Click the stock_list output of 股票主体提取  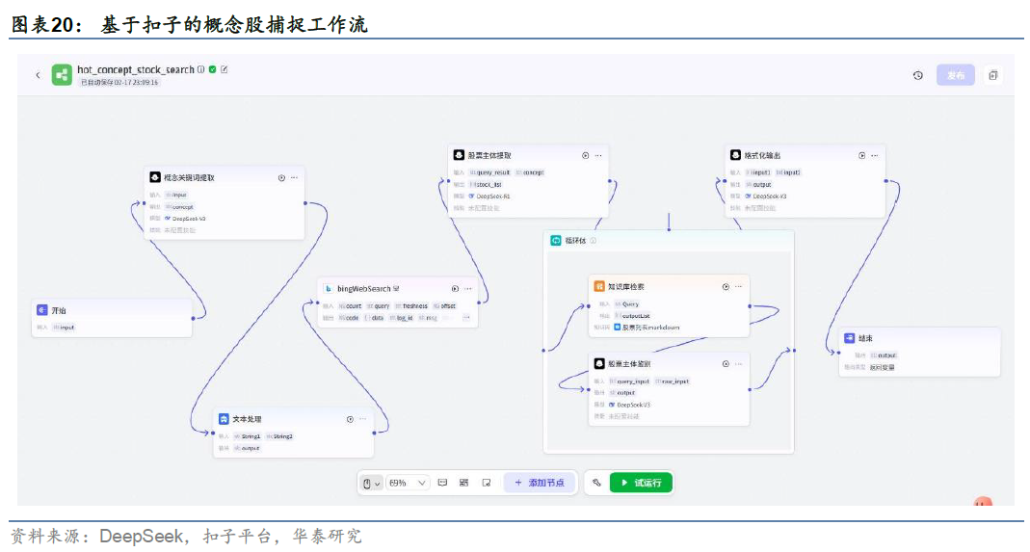click(486, 185)
